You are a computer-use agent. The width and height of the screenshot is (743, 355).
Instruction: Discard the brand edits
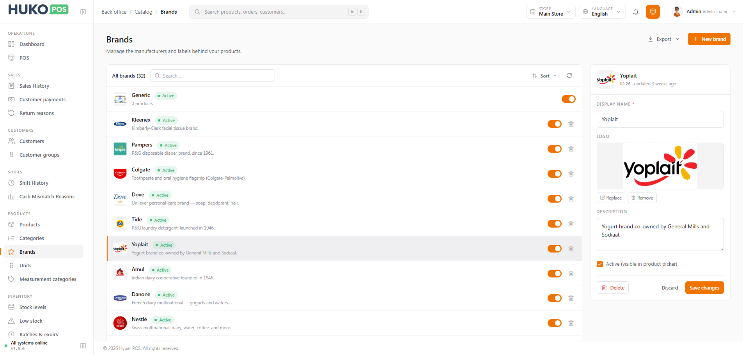pyautogui.click(x=670, y=288)
